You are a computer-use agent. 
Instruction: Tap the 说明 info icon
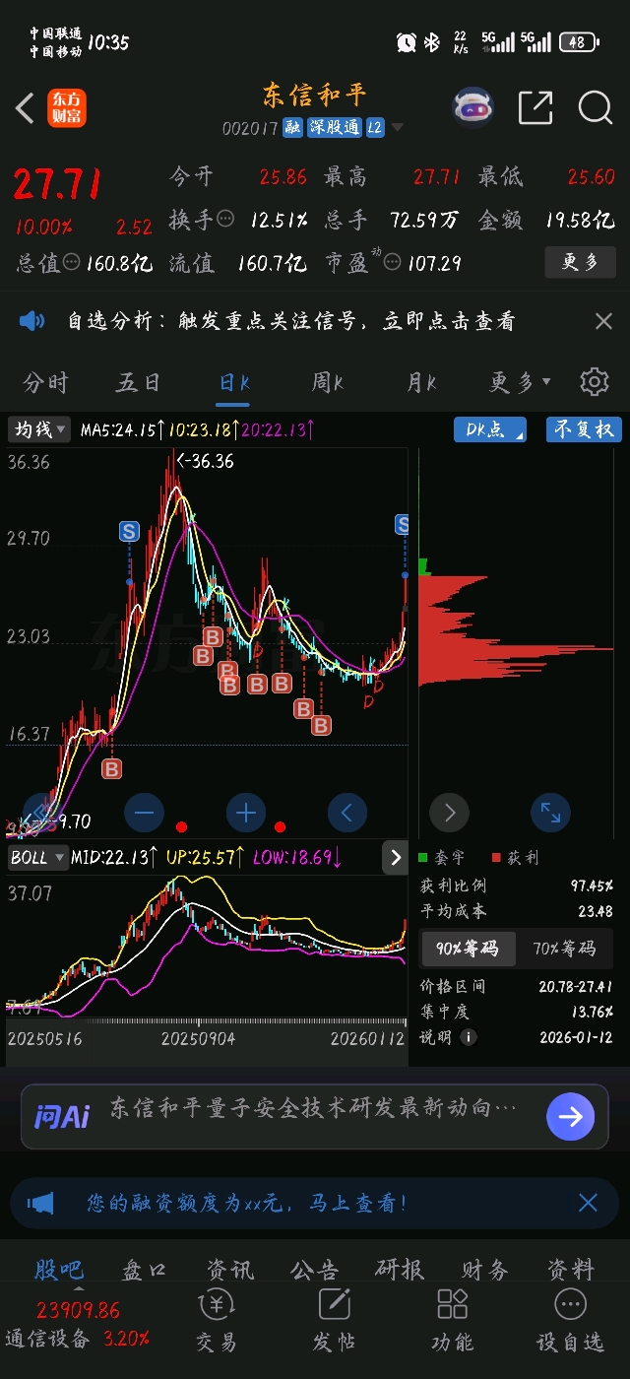pos(469,1037)
